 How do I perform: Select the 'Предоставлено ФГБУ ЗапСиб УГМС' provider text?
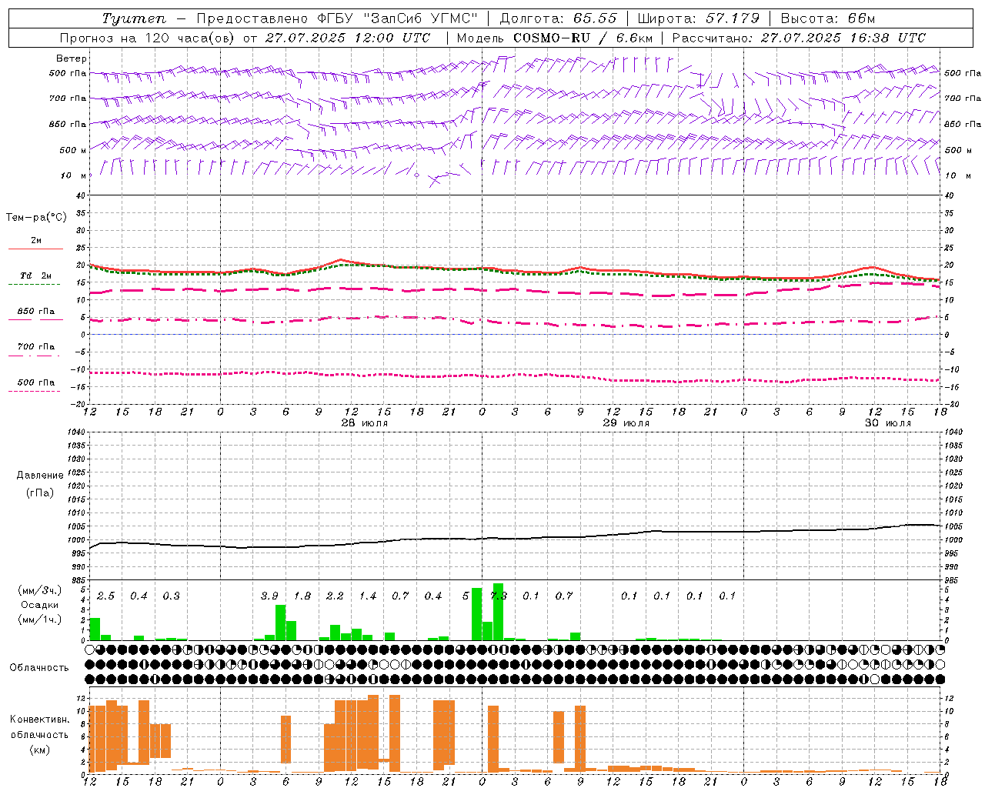coord(337,18)
